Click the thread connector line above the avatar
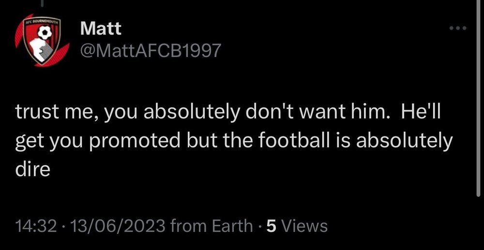The width and height of the screenshot is (484, 250). pyautogui.click(x=42, y=3)
